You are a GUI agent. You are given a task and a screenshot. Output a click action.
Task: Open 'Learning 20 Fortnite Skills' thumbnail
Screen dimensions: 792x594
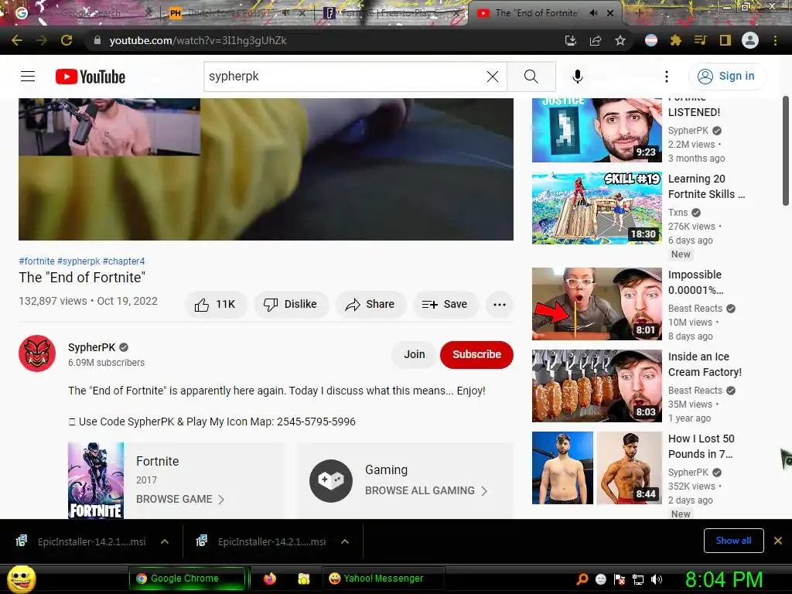tap(596, 207)
